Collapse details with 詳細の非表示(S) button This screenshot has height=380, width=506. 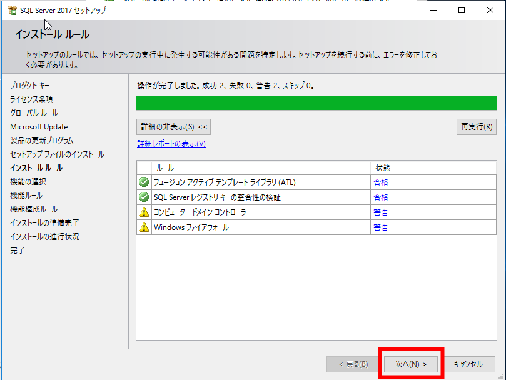(174, 127)
